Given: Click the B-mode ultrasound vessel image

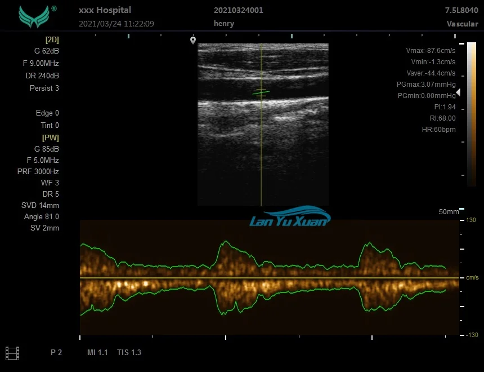Looking at the screenshot, I should 263,125.
